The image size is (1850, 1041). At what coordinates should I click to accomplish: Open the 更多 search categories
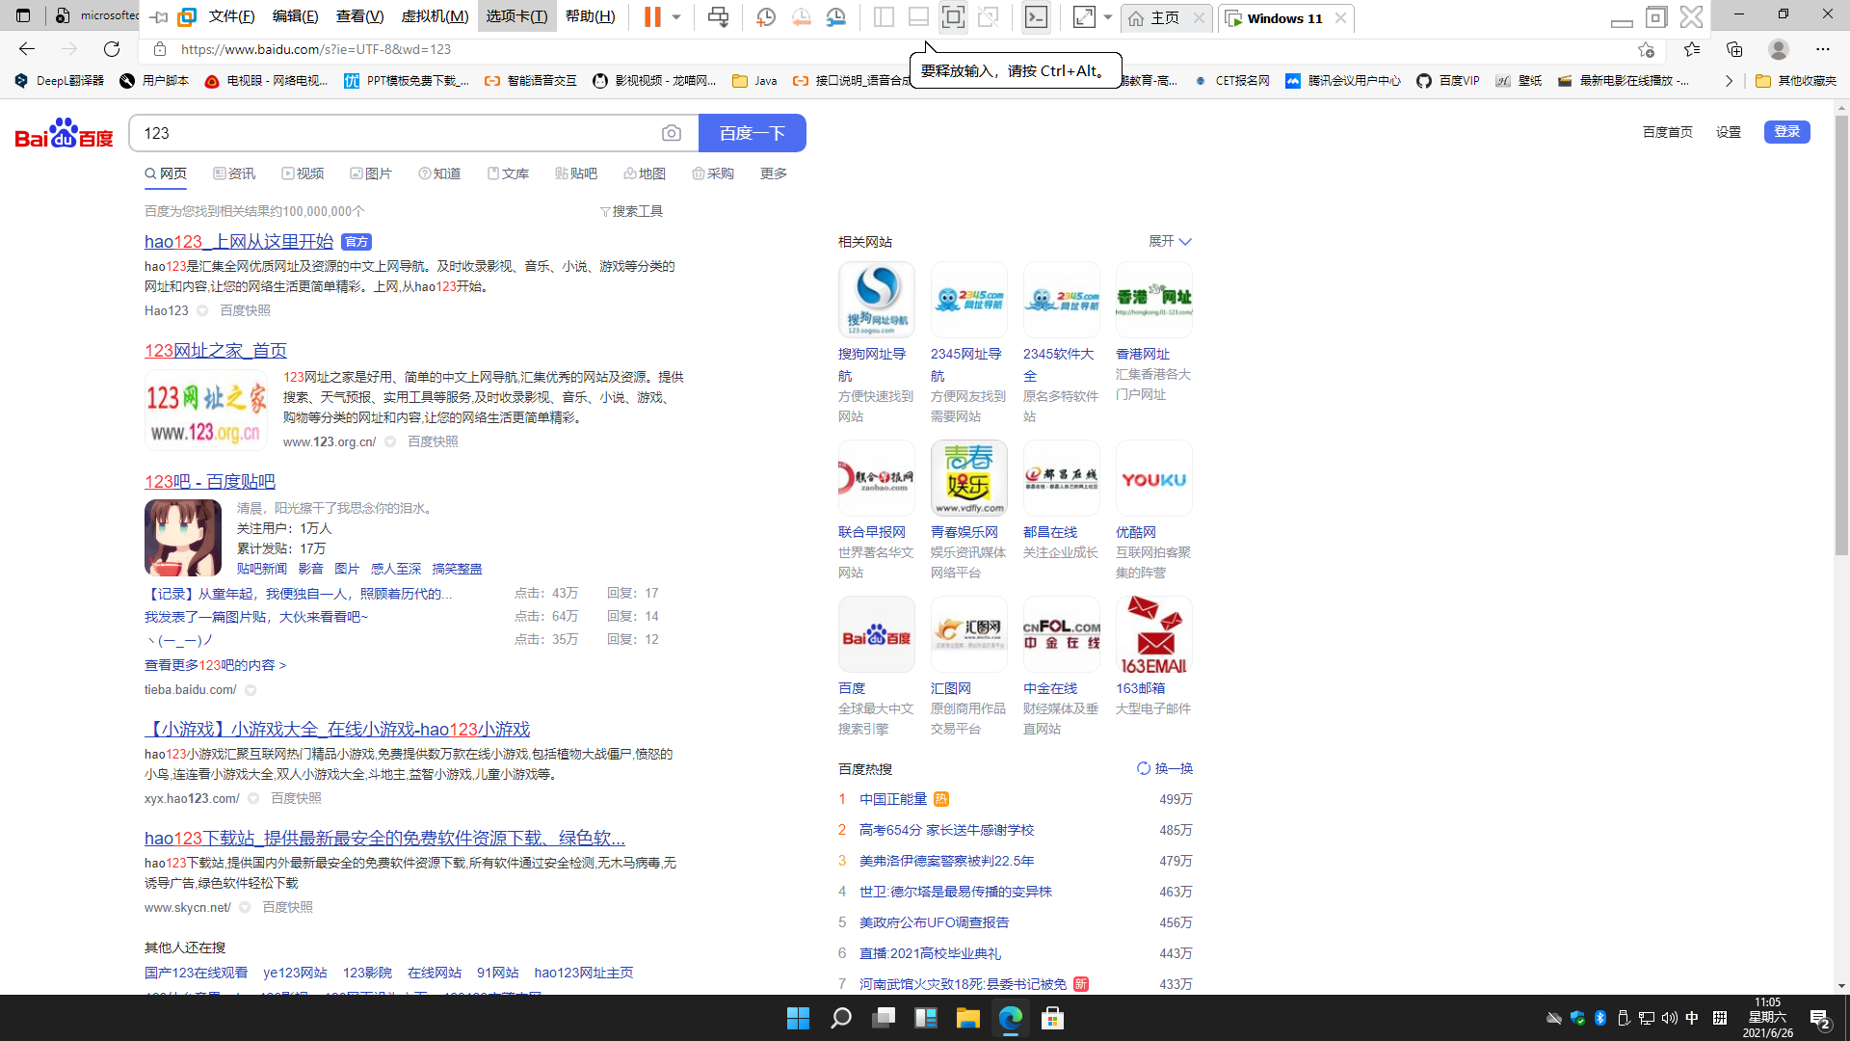(774, 173)
